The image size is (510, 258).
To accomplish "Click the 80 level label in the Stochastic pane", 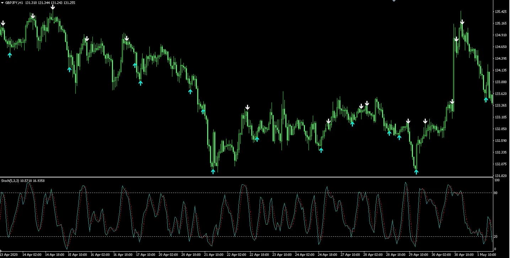I will pyautogui.click(x=495, y=193).
